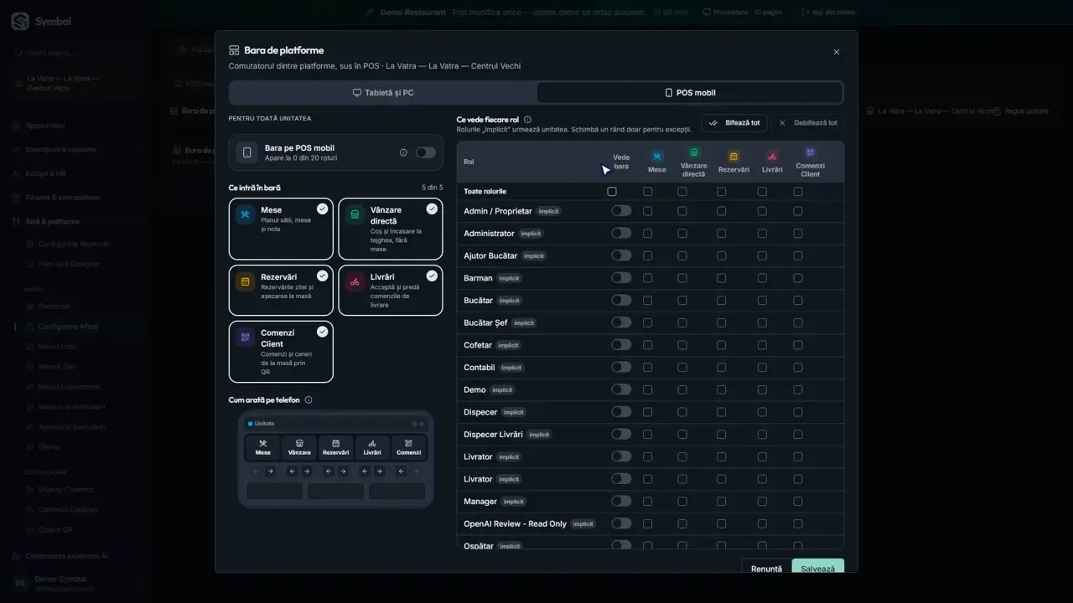1073x603 pixels.
Task: Deselect the Mese platform card
Action: [281, 229]
